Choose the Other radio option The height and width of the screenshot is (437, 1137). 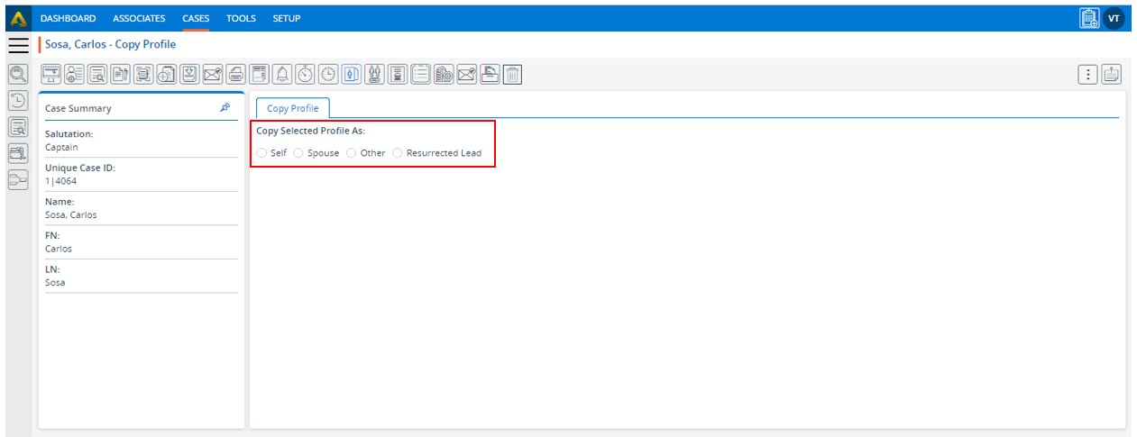pos(352,153)
